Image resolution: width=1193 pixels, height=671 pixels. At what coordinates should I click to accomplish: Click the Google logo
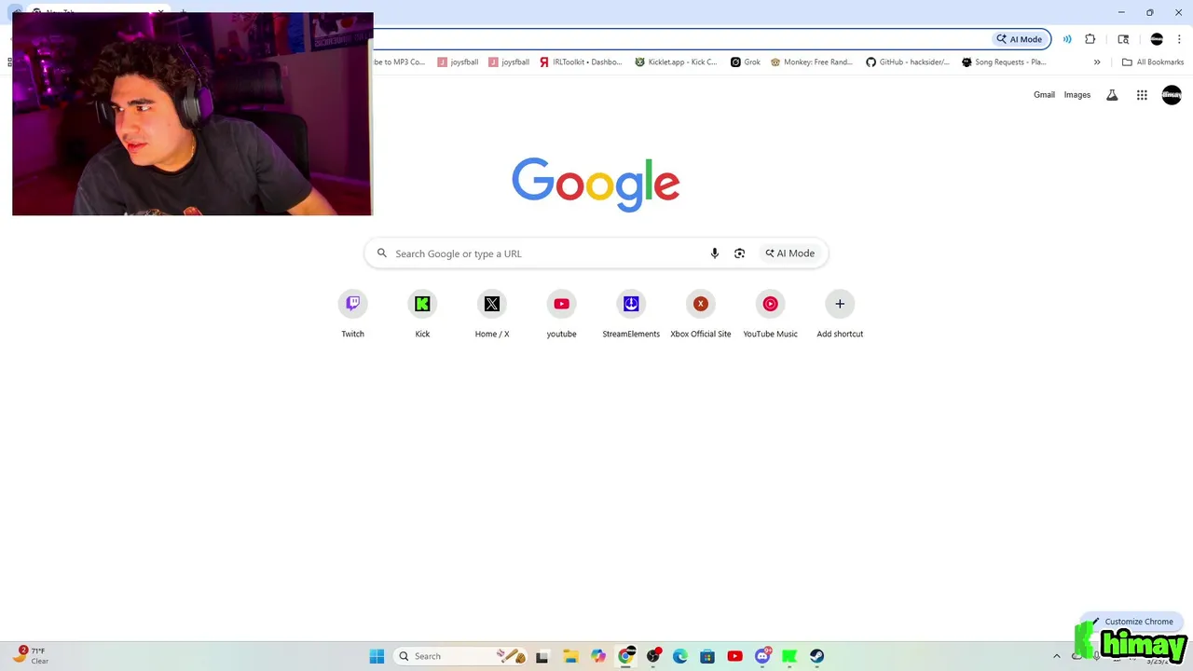596,184
